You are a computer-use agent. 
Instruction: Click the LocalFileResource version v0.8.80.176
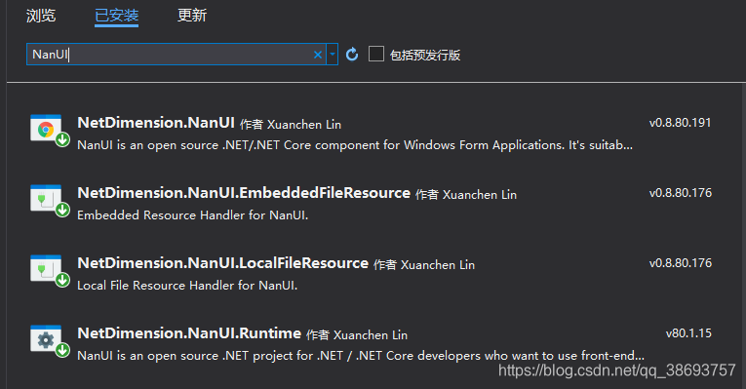tap(681, 263)
